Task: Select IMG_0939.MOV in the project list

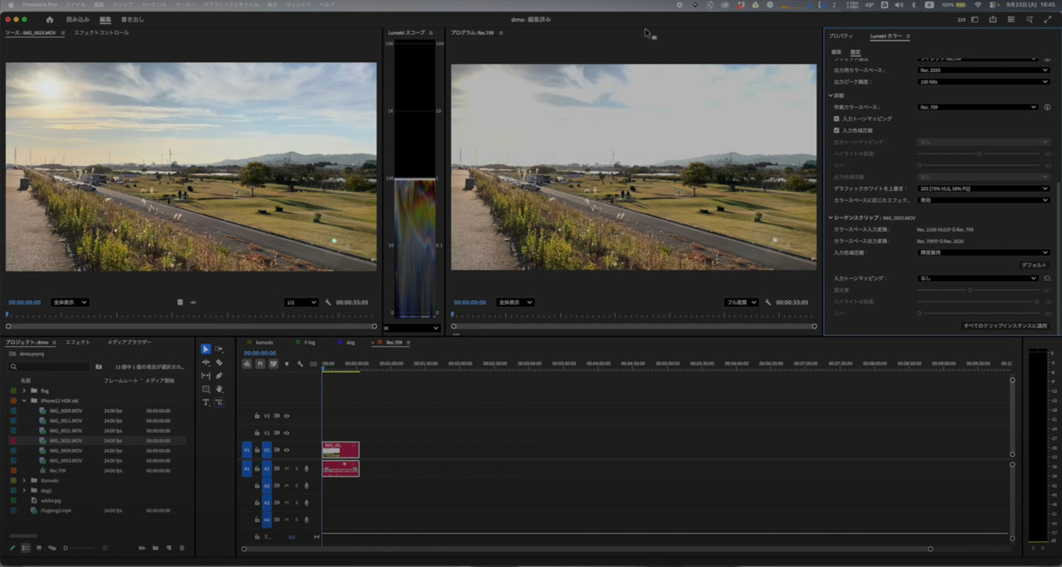Action: click(66, 451)
